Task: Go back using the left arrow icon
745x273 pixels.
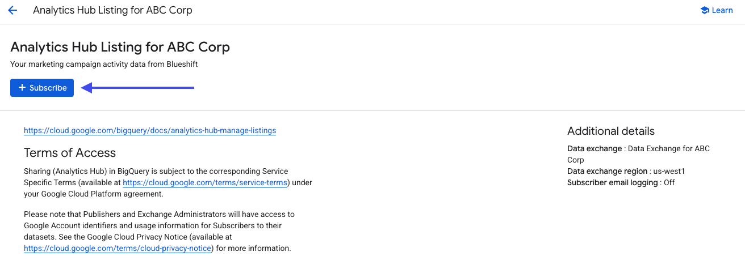Action: 12,10
